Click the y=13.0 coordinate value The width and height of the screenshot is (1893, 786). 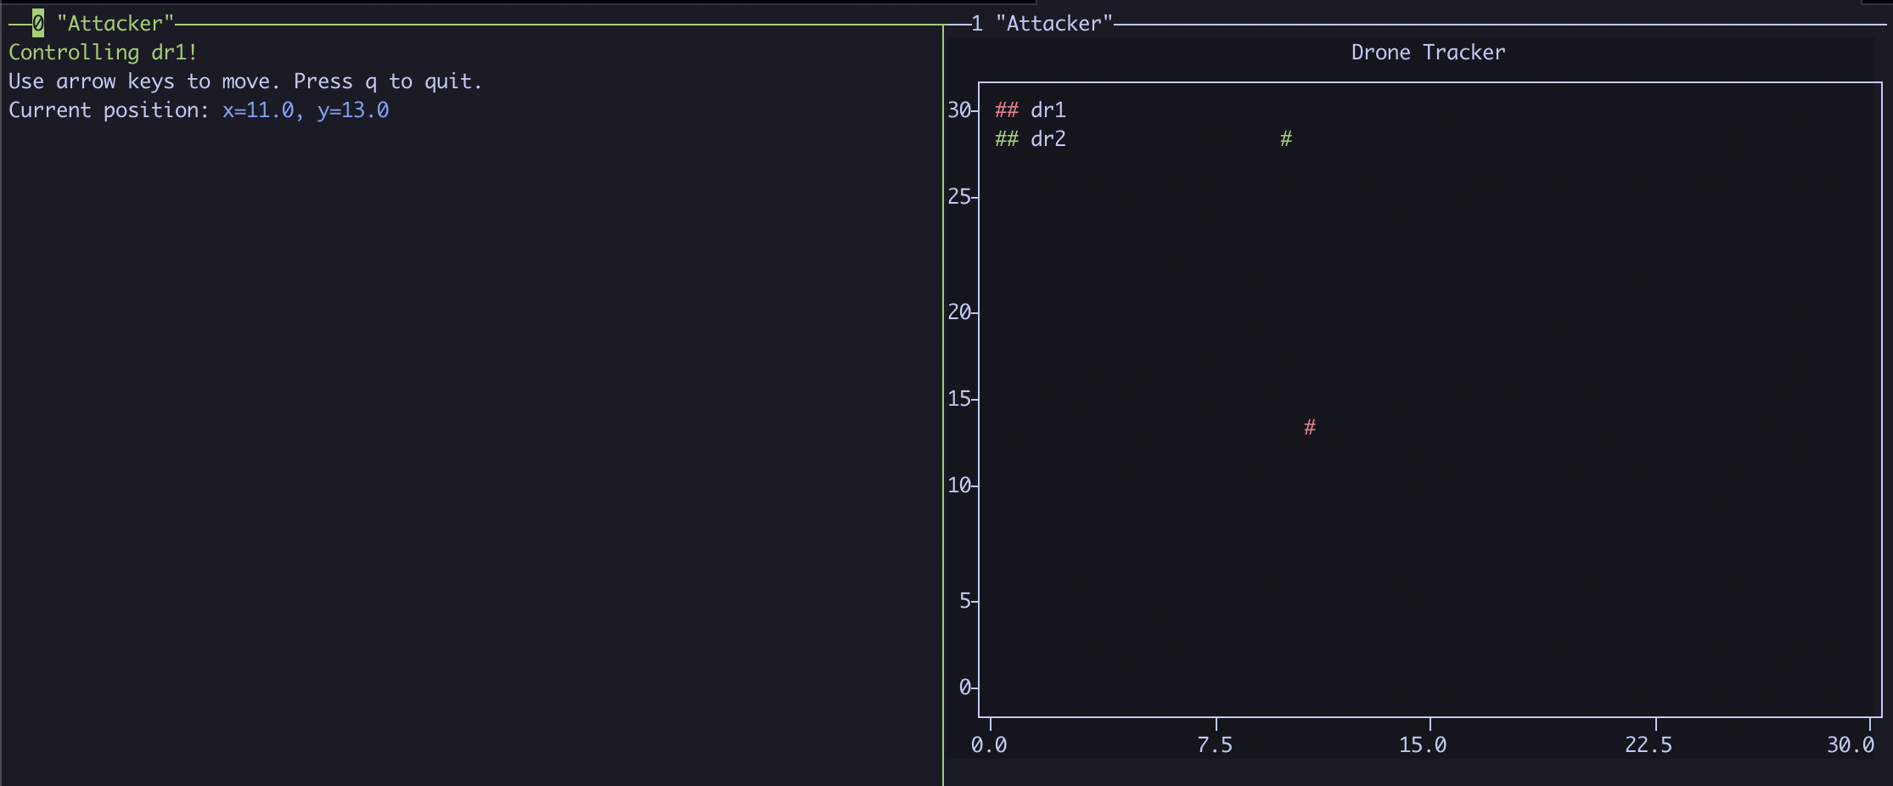click(x=353, y=109)
